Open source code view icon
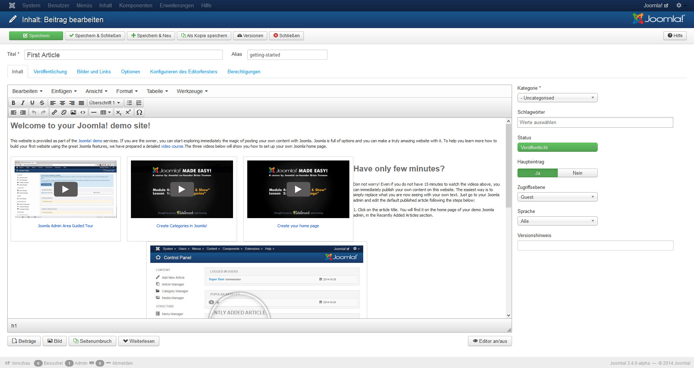 (x=83, y=112)
